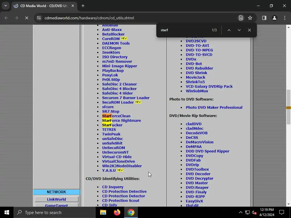Click the scrollbar up arrow
291x218 pixels.
288,27
